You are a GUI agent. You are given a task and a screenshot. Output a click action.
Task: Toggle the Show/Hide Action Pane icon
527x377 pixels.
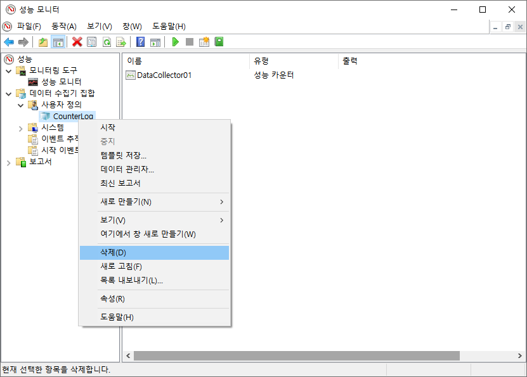tap(155, 42)
